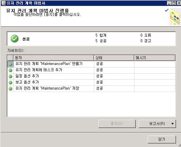
Task: Click status icon for 보고 옵션 추가 row
Action: [10, 82]
